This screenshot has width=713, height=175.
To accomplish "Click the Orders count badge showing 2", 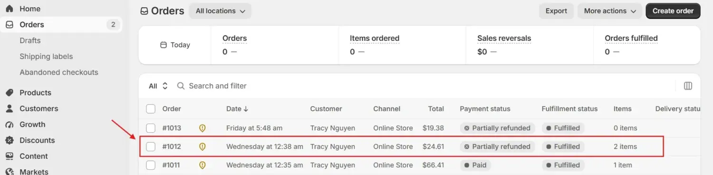I will point(113,25).
